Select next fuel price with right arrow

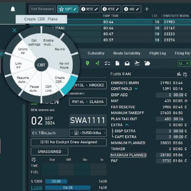[x=105, y=133]
